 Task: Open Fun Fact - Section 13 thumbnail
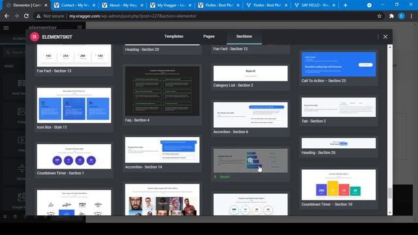pyautogui.click(x=74, y=55)
